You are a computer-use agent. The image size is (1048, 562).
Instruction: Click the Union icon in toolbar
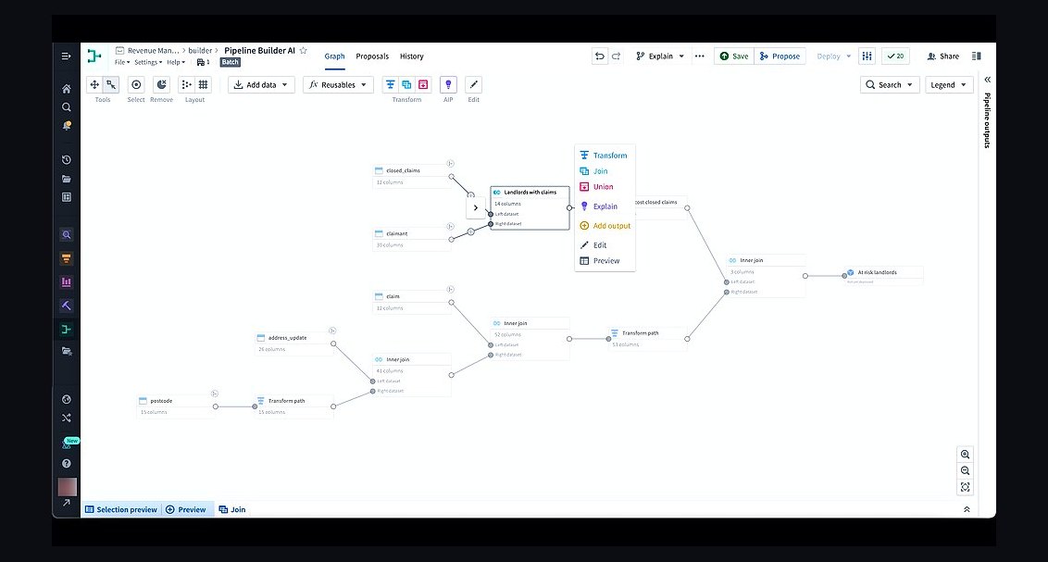423,85
